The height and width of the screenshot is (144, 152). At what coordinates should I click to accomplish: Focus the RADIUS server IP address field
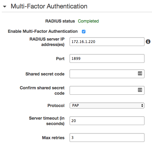pyautogui.click(x=107, y=42)
